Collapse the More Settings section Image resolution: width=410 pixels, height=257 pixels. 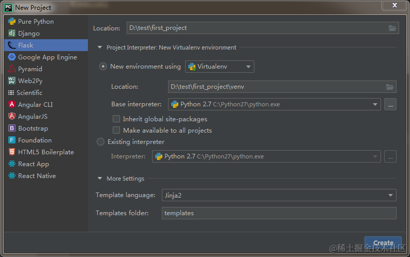tap(100, 179)
